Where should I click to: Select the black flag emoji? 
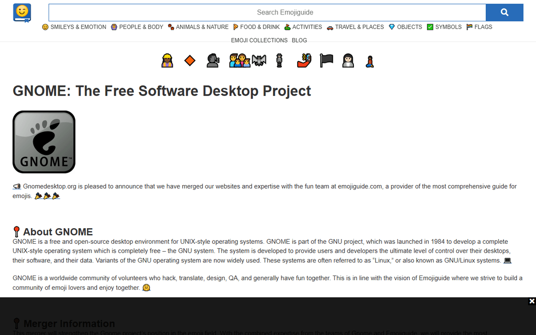tap(327, 61)
